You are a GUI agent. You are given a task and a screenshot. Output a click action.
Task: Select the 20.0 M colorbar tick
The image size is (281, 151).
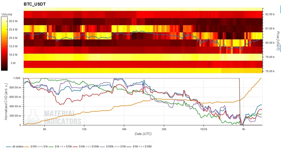(13, 38)
